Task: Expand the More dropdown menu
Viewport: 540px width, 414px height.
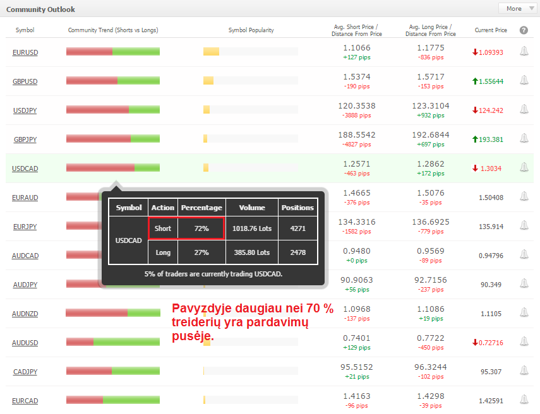Action: pos(517,9)
